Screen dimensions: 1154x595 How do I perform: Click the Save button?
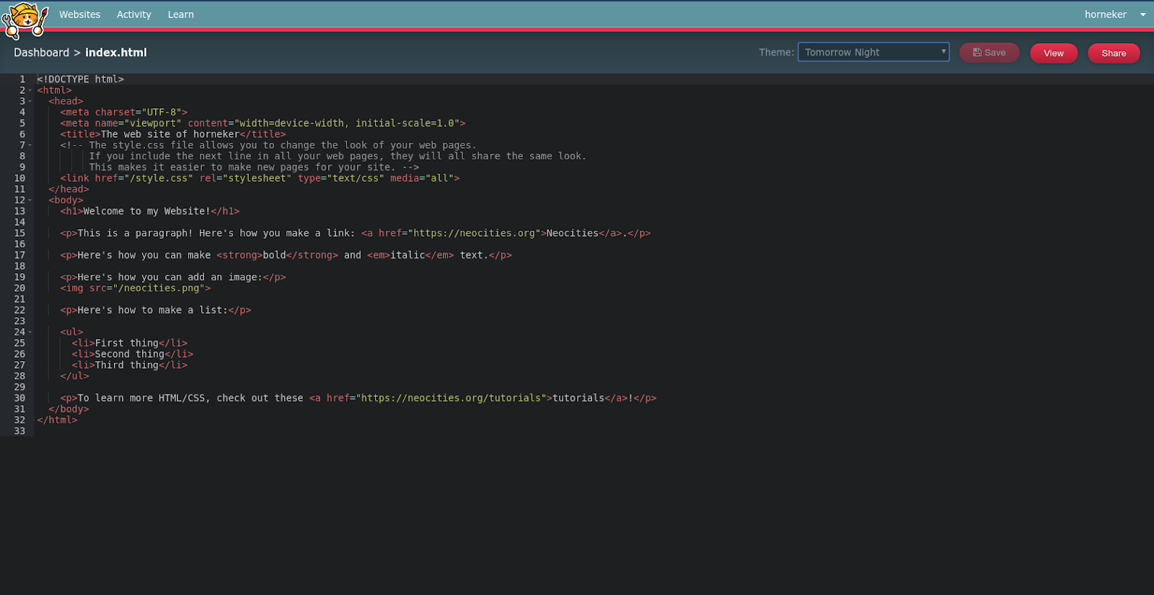pyautogui.click(x=989, y=53)
